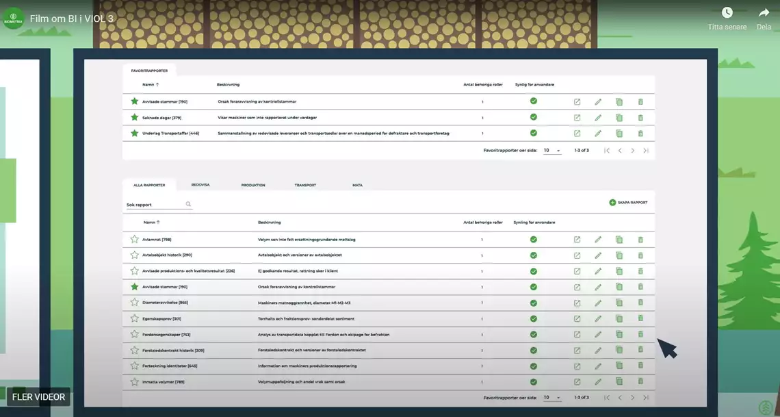Click the trash icon for Inmätta volymer
Image resolution: width=780 pixels, height=417 pixels.
pos(640,381)
